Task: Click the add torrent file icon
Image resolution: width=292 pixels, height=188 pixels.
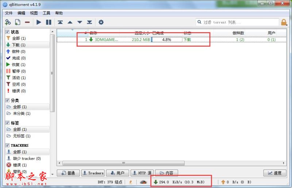Action: (x=18, y=22)
